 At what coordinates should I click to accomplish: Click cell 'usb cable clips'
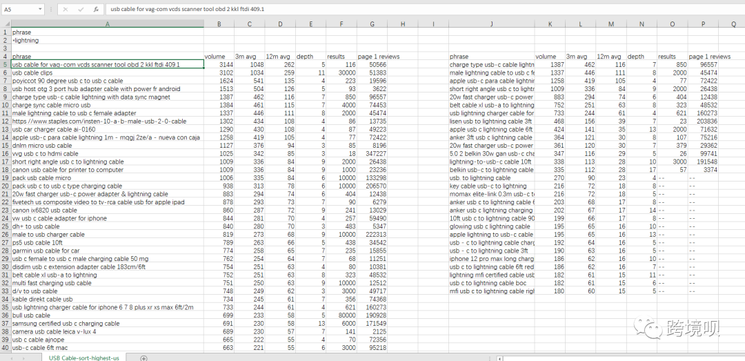108,72
